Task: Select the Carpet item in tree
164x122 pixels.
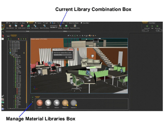Action: pos(18,96)
